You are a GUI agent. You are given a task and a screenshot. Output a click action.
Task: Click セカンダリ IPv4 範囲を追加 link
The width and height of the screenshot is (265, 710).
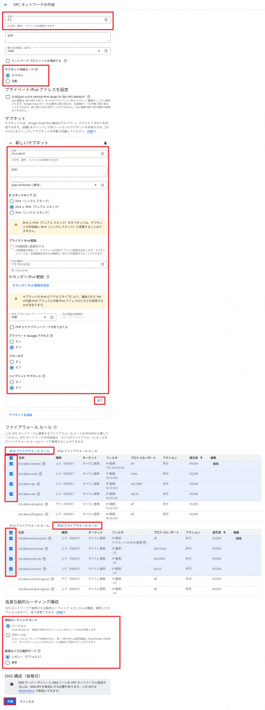tap(30, 286)
